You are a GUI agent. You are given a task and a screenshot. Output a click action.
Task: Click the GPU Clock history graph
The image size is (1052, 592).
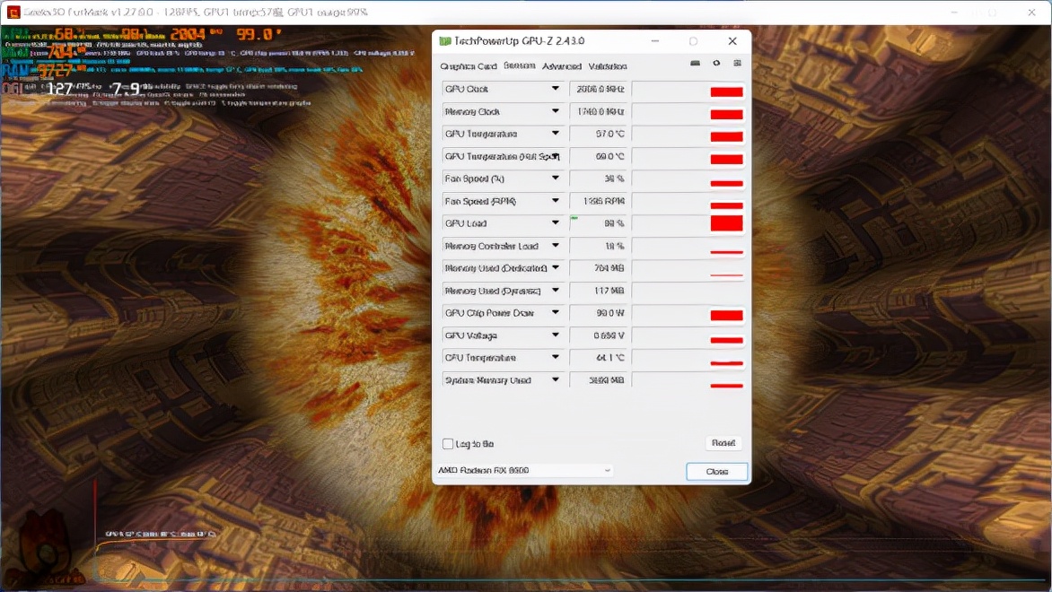688,89
